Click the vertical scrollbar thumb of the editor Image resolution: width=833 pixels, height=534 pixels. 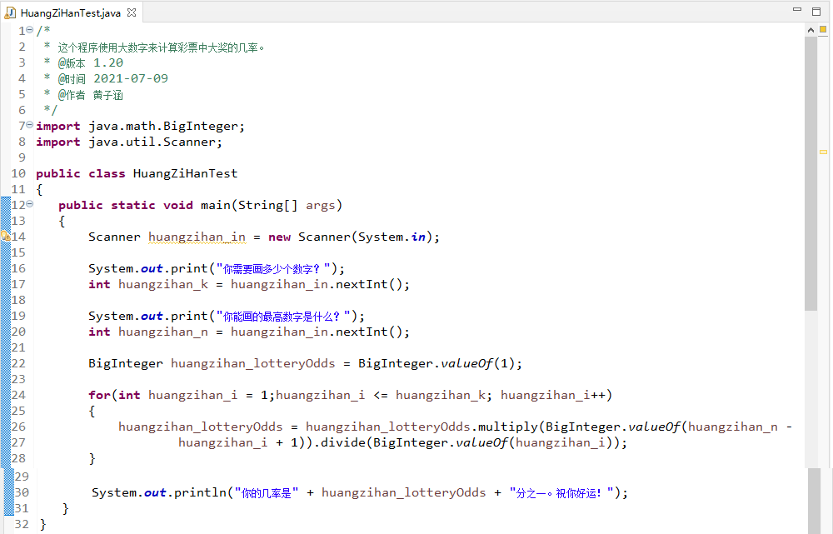811,173
